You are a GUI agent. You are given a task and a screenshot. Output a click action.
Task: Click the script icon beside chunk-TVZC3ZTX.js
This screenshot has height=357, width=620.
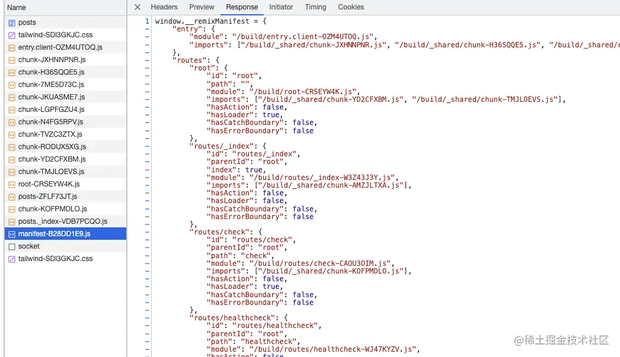tap(12, 135)
